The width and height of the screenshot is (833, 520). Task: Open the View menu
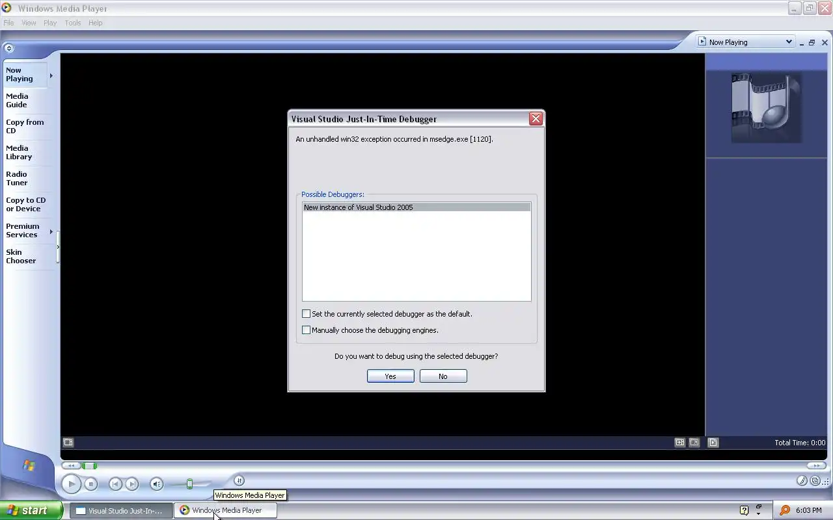(x=29, y=23)
